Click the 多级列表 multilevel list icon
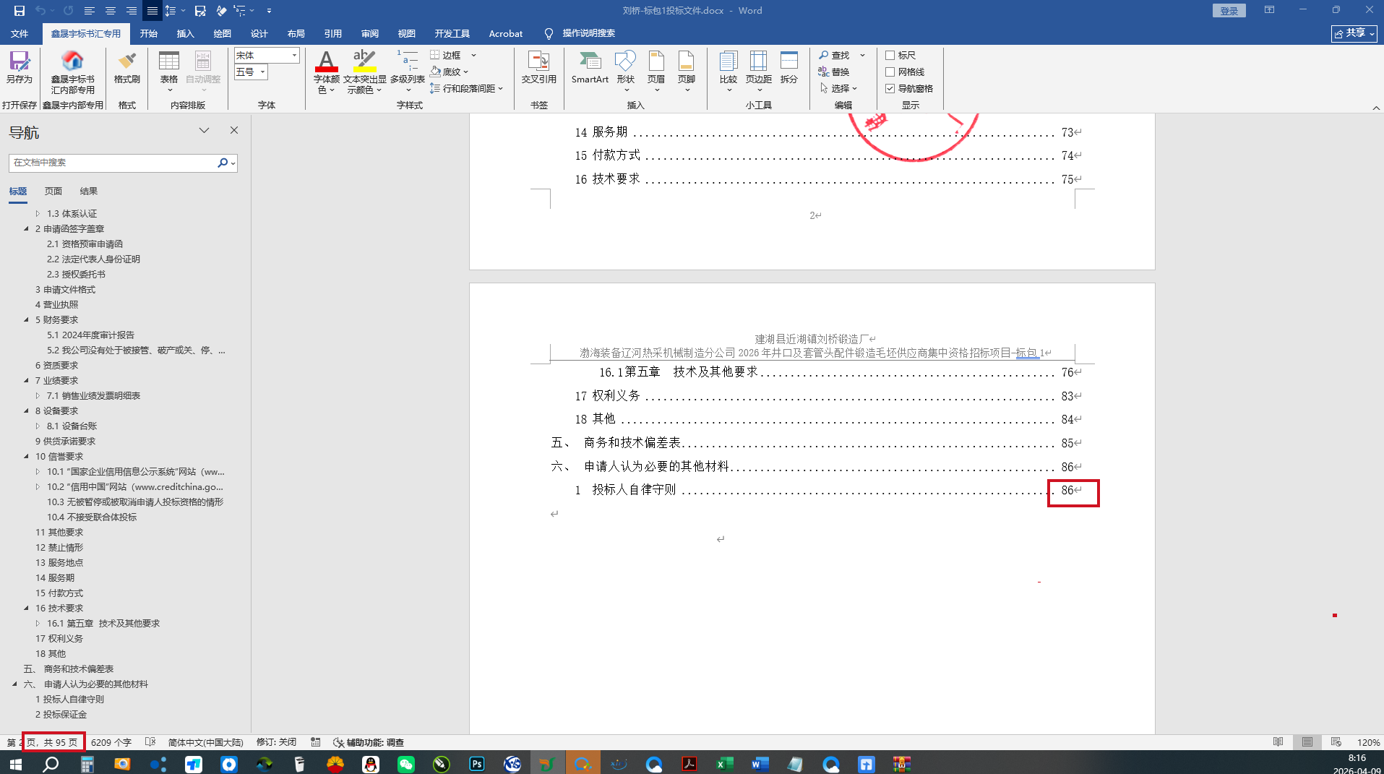The image size is (1384, 774). point(408,72)
